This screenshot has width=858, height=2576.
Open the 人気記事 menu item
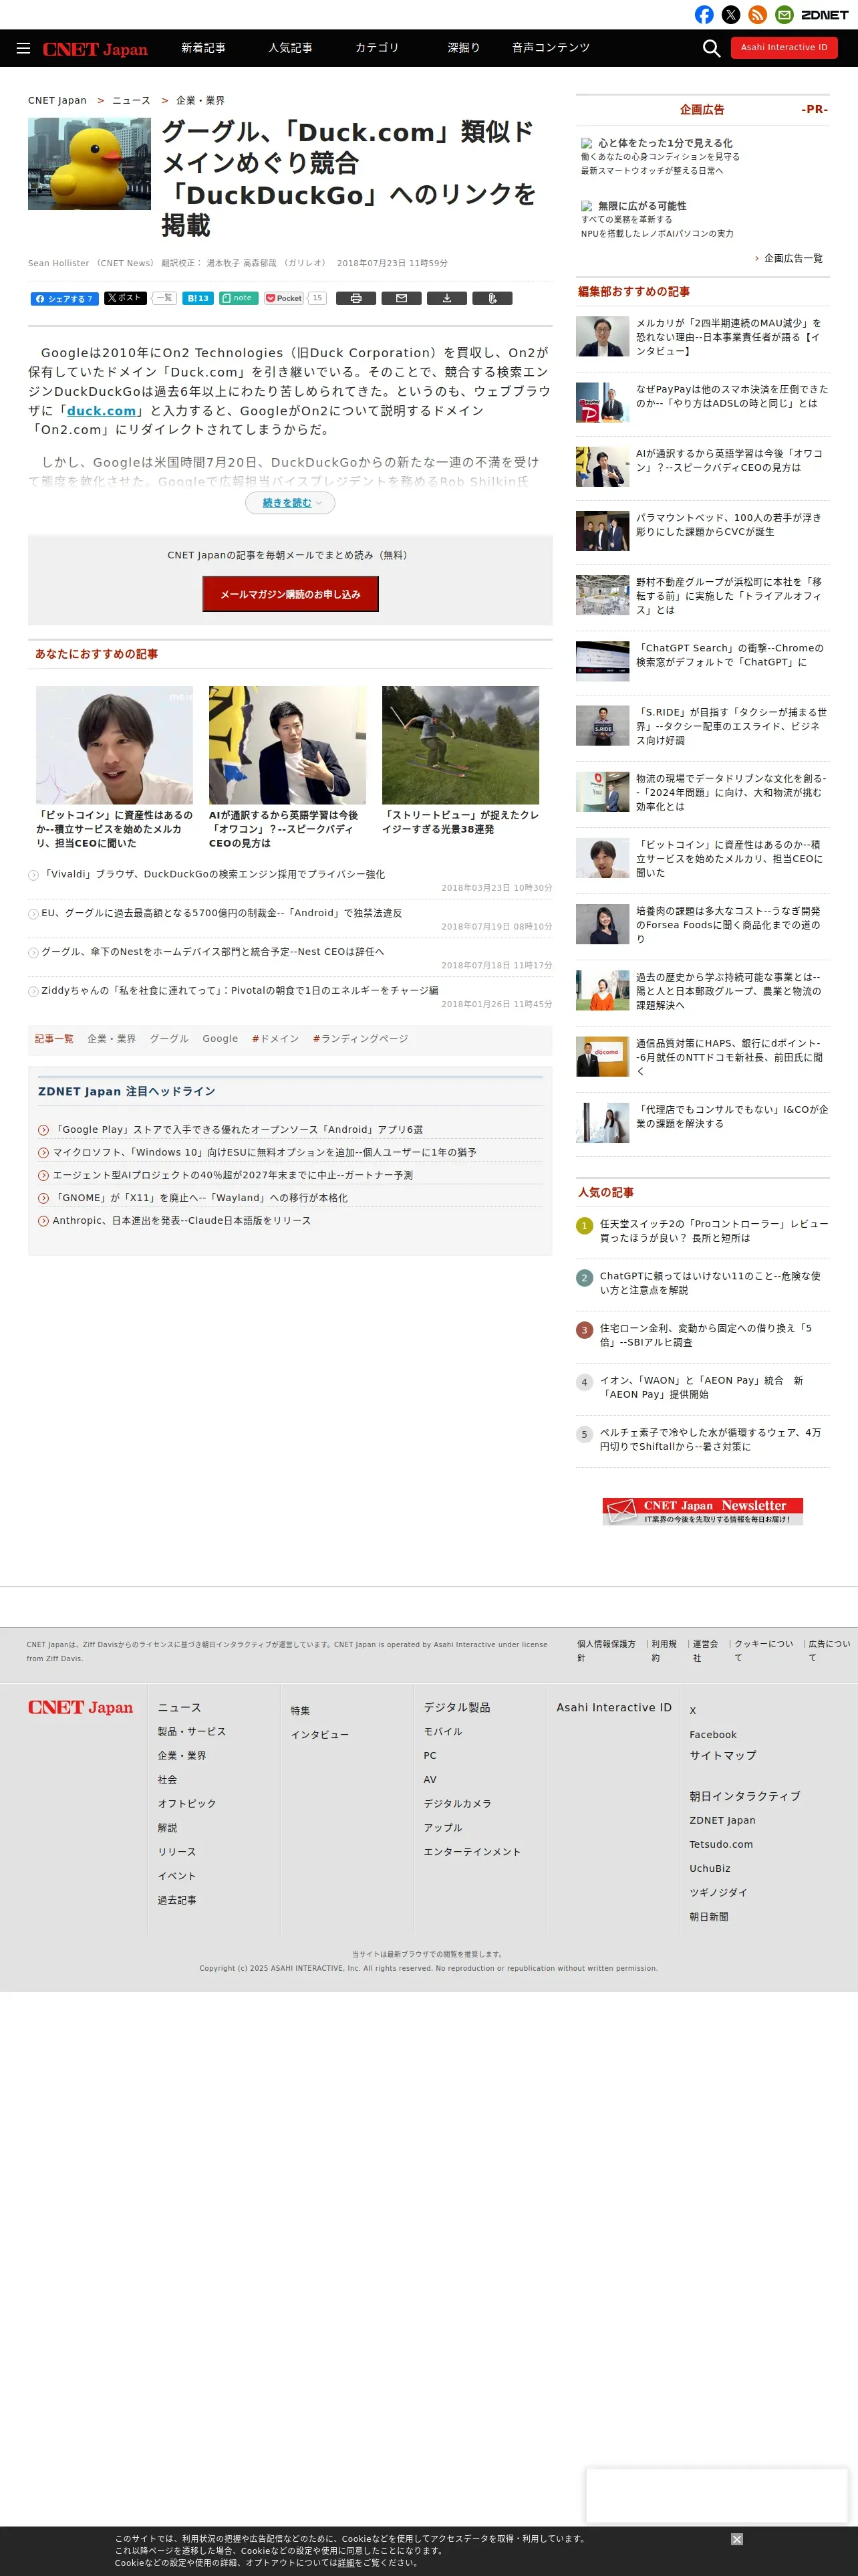(289, 48)
